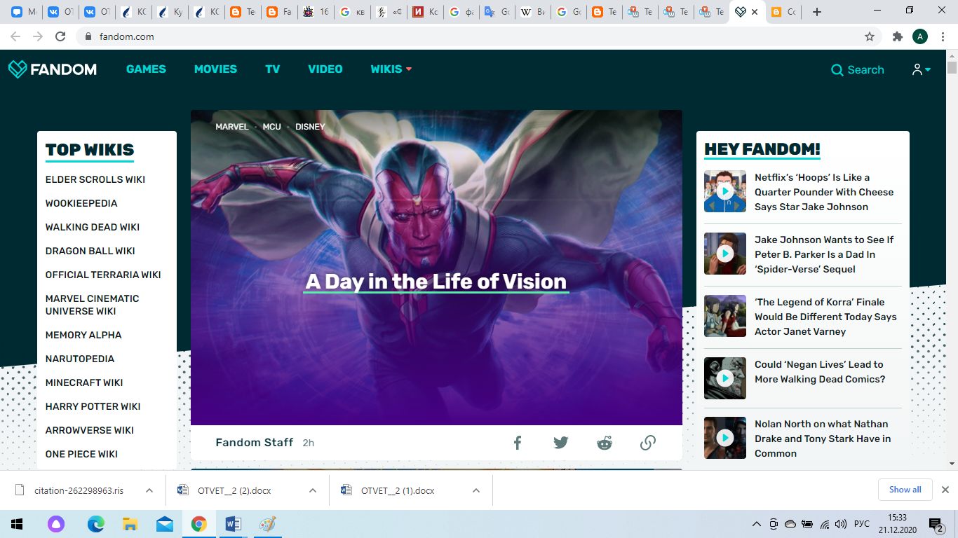Open the Elder Scrolls Wiki link

[x=95, y=179]
